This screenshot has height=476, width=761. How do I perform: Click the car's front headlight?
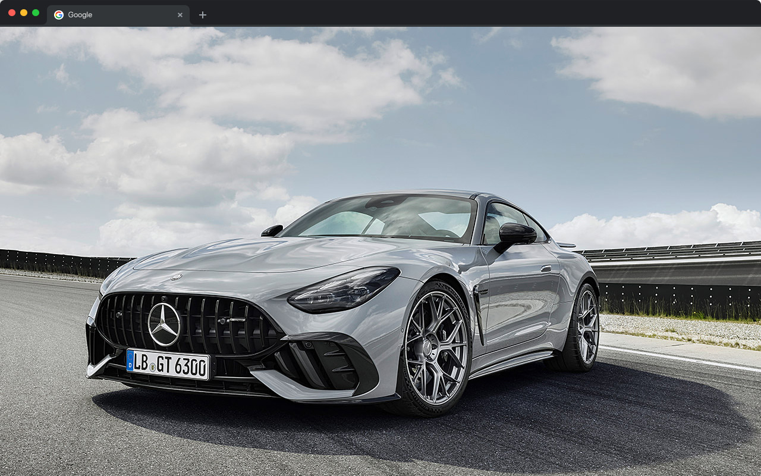click(344, 290)
